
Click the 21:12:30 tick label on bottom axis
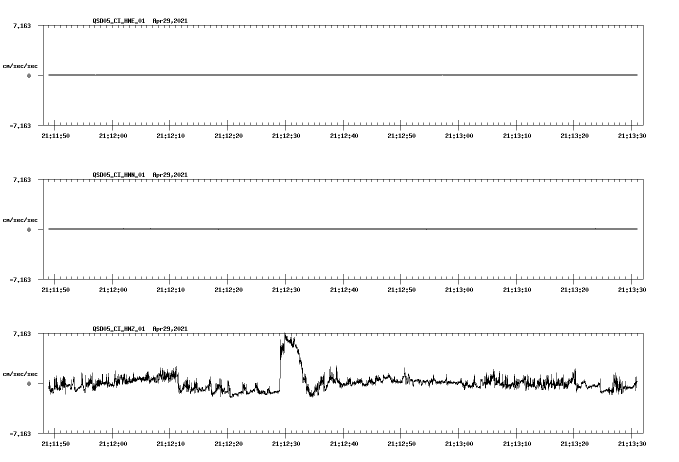click(285, 443)
